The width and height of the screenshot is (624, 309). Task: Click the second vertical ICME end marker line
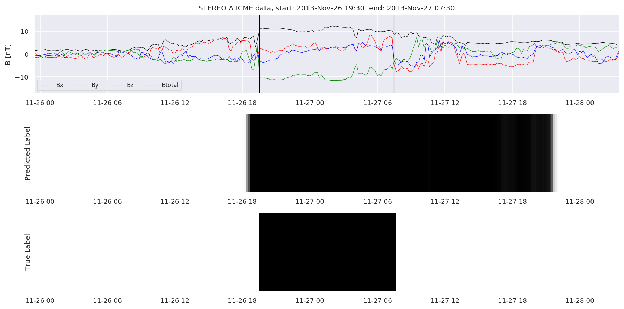pos(394,54)
